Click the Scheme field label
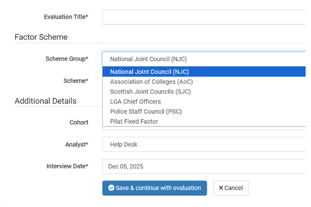The width and height of the screenshot is (311, 207). pyautogui.click(x=75, y=81)
